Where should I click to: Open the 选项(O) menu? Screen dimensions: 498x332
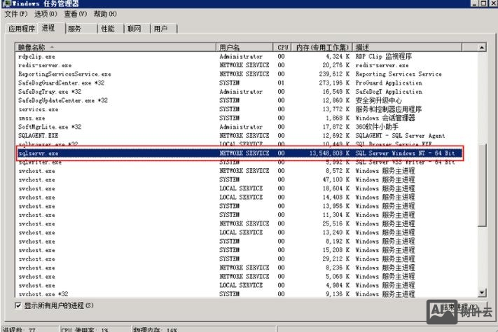[46, 14]
